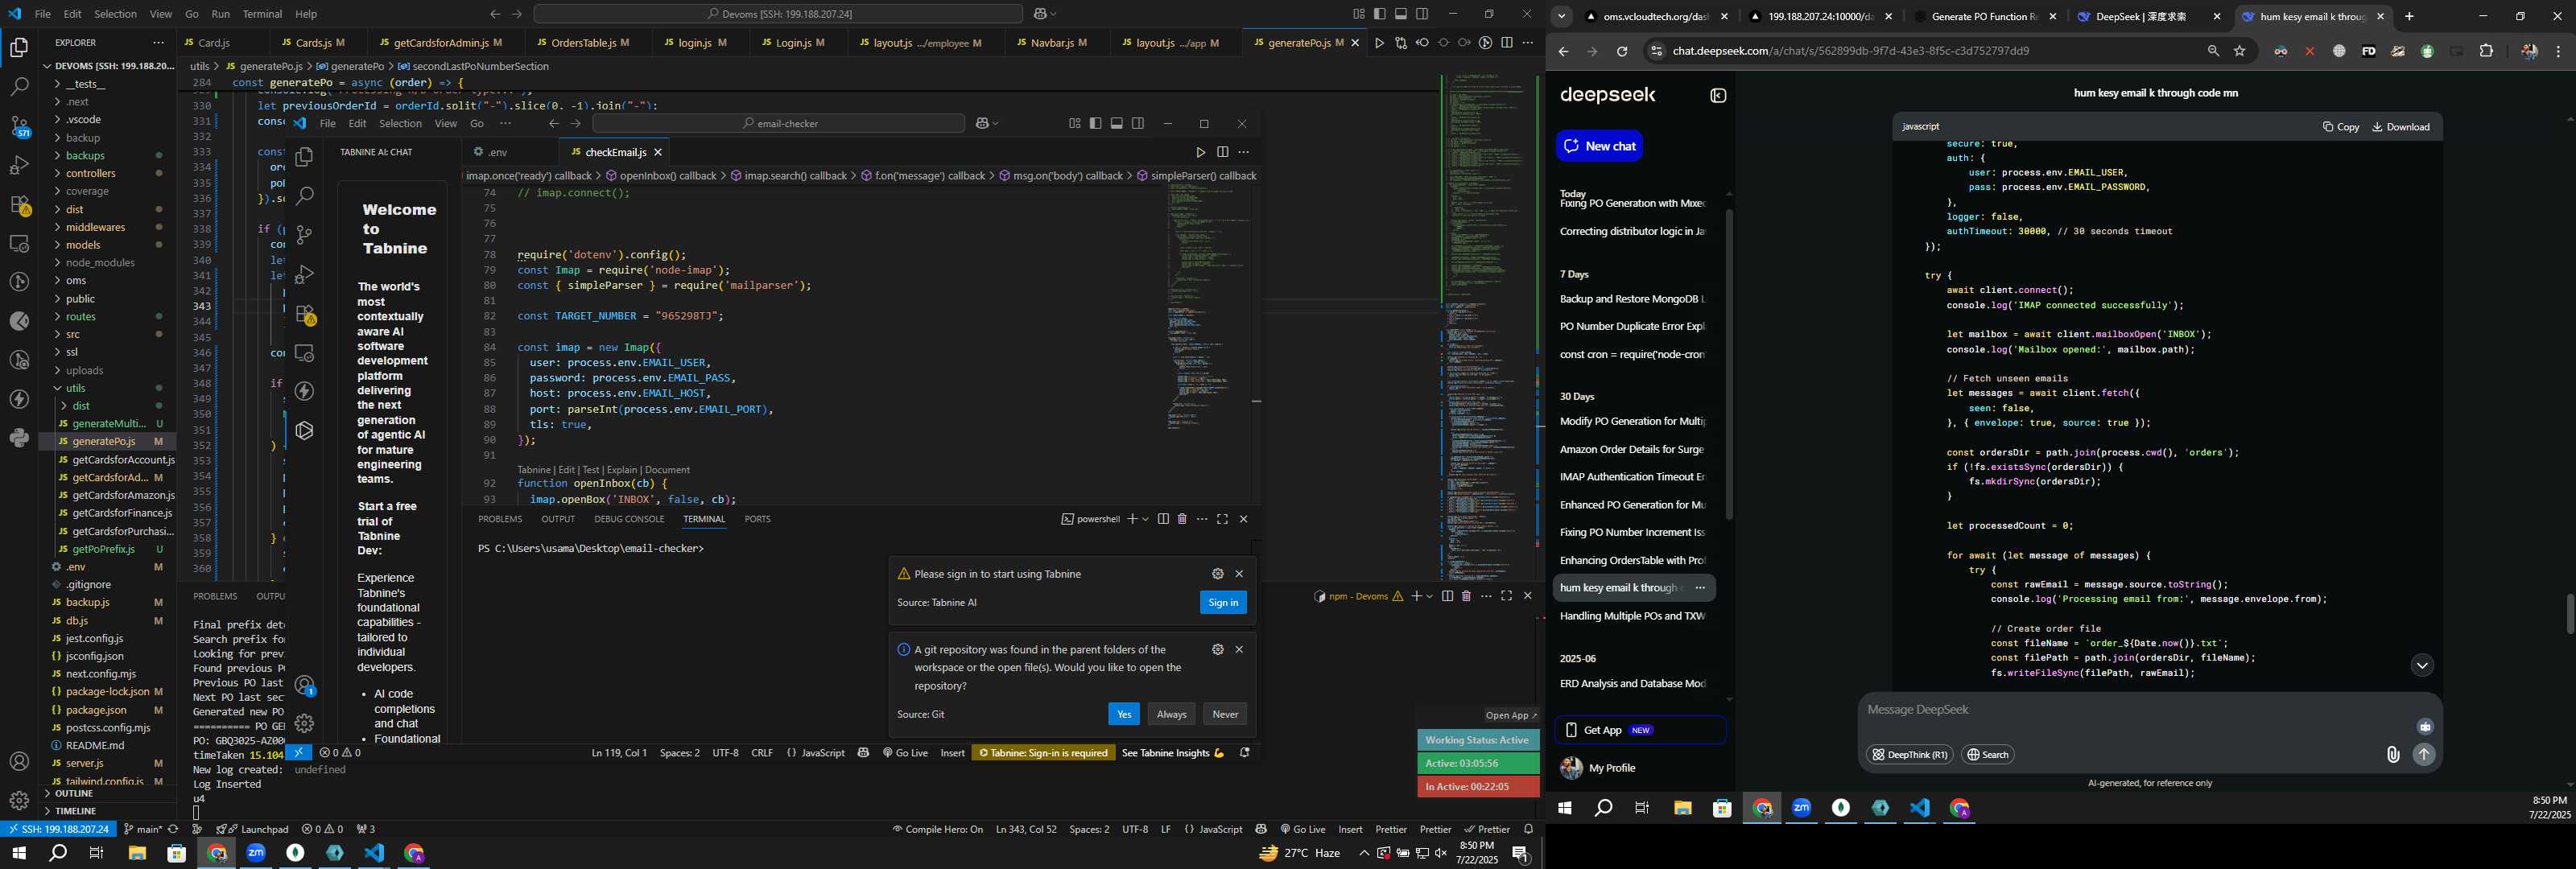Open Run and Debug in Devoms activity bar
The image size is (2576, 869).
click(x=19, y=165)
